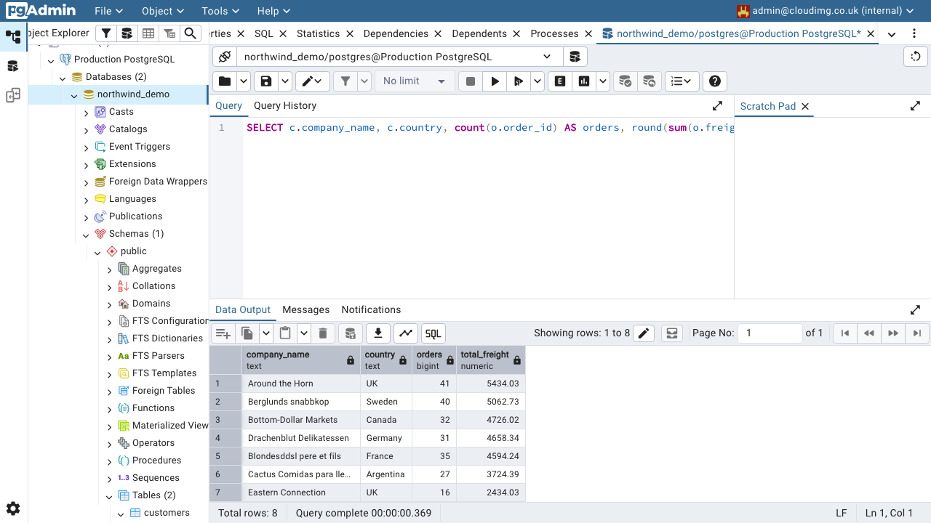Screen dimensions: 931x523
Task: Switch to the Statistics tab
Action: (x=318, y=33)
